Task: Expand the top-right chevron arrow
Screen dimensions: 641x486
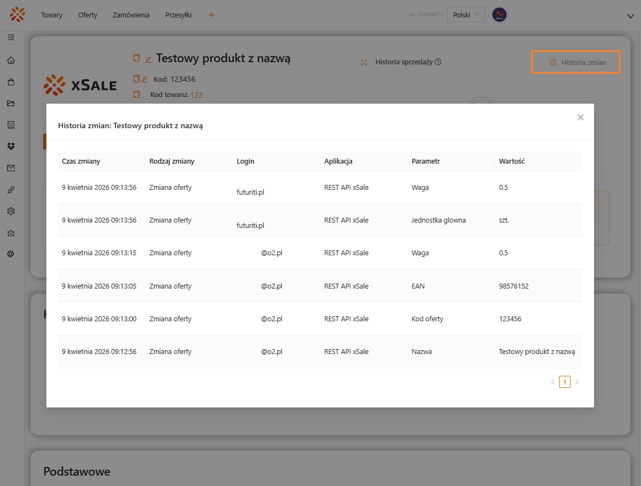Action: (630, 16)
